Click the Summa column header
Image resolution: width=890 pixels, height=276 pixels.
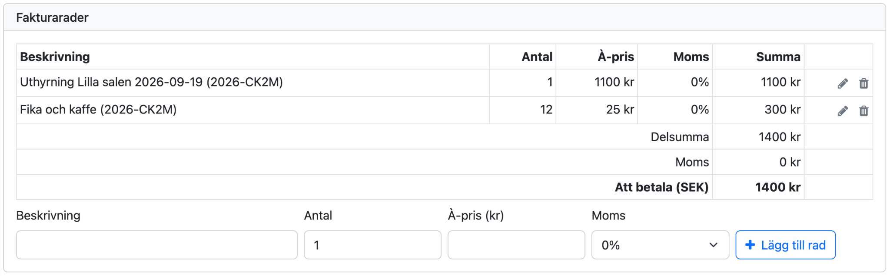coord(778,57)
